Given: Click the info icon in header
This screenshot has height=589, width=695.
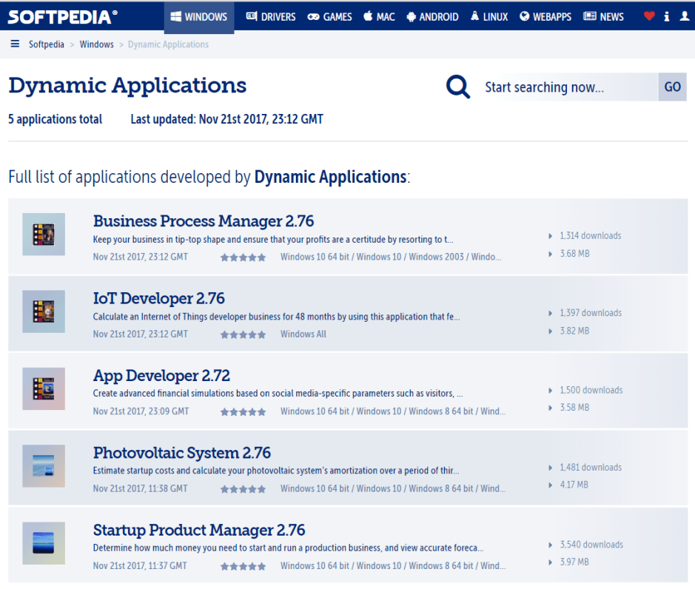Looking at the screenshot, I should 667,16.
